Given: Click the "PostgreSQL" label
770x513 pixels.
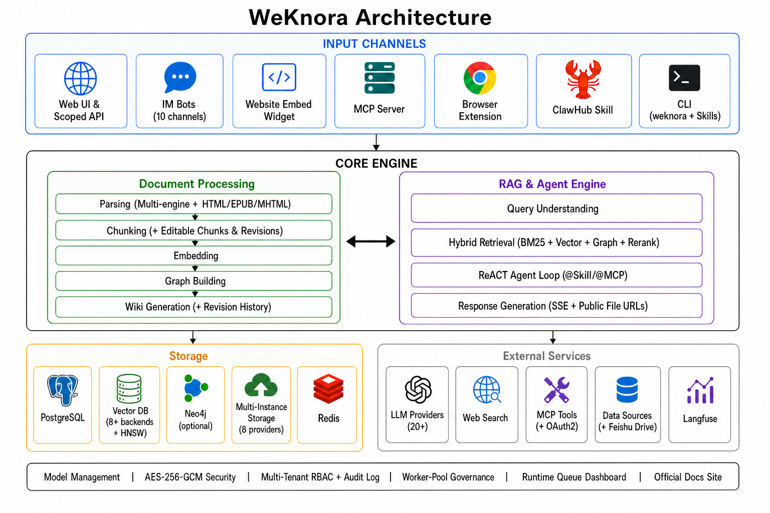Looking at the screenshot, I should tap(63, 418).
